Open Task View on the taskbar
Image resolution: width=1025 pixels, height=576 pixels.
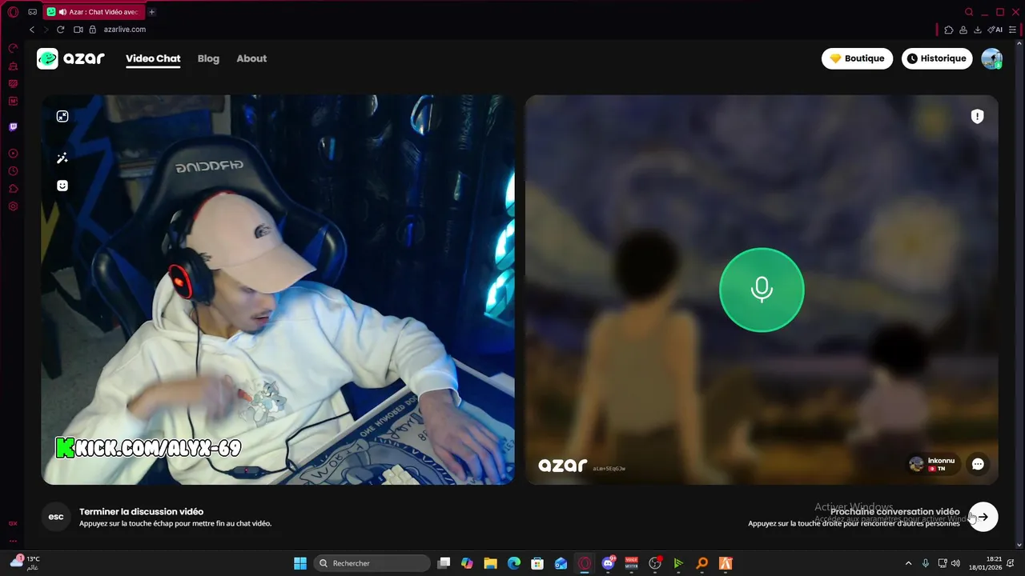click(444, 563)
